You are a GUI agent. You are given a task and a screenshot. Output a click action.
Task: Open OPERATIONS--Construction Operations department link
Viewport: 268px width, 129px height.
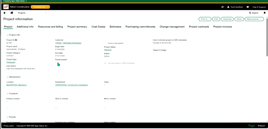71,85
